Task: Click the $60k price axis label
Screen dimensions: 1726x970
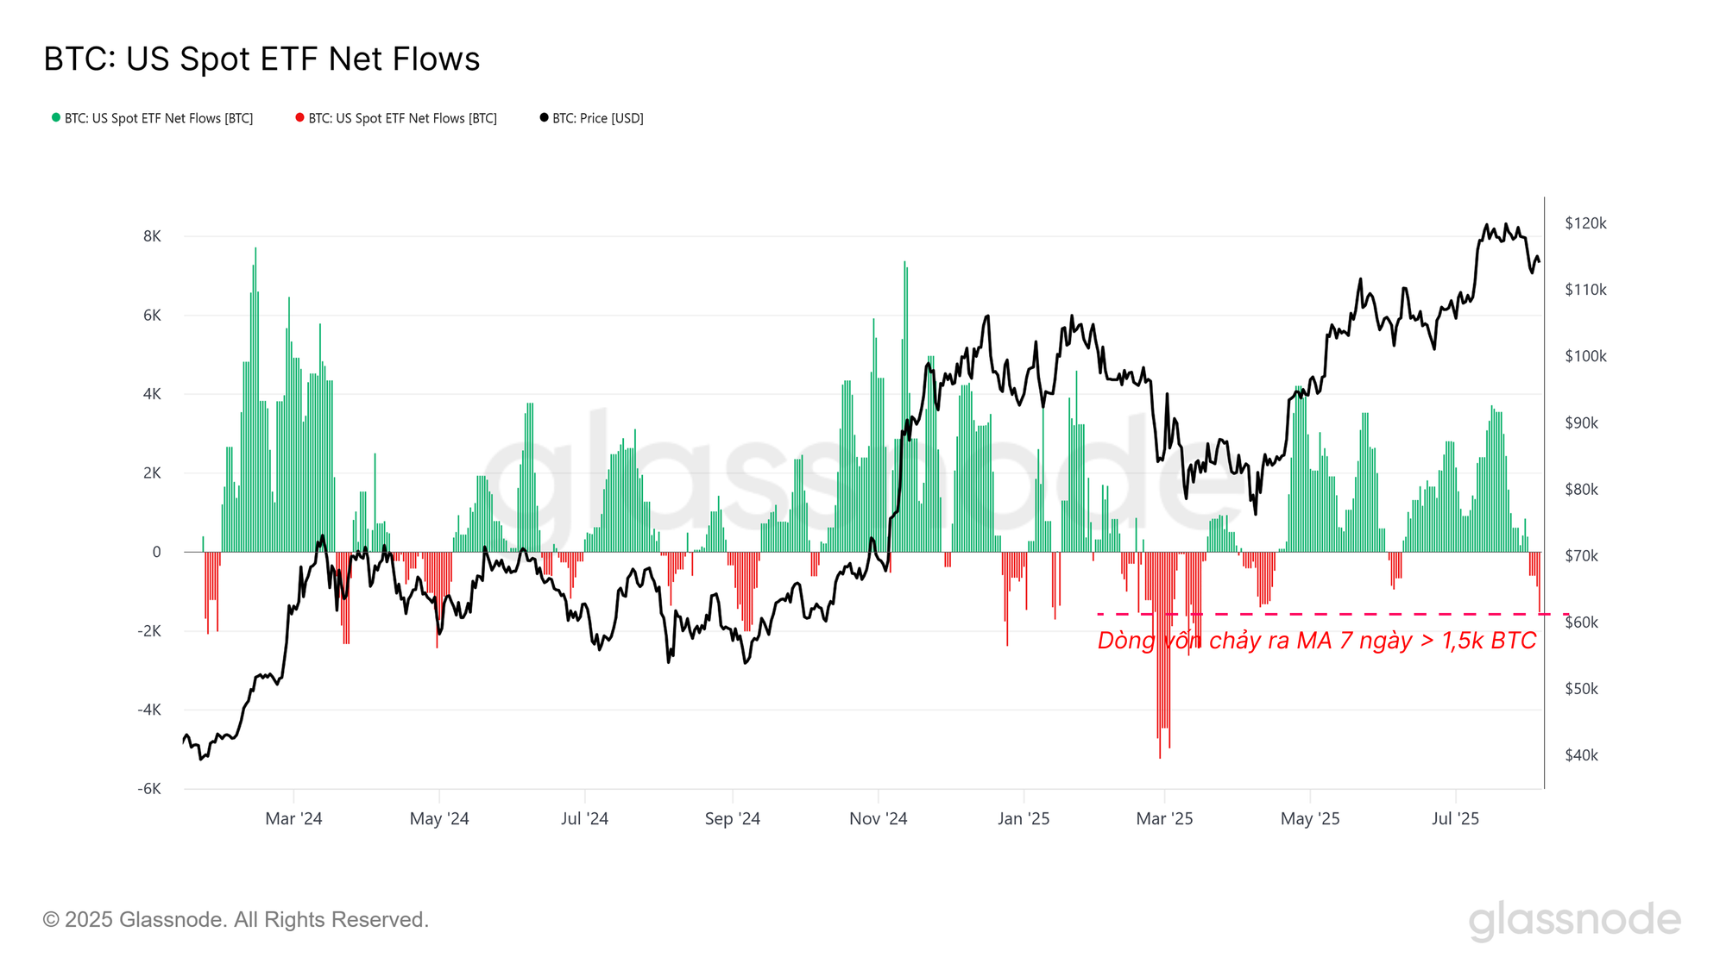Action: coord(1582,623)
